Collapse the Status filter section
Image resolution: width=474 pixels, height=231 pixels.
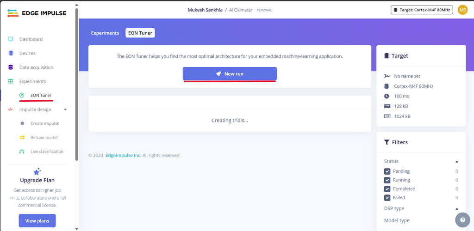[x=457, y=162]
